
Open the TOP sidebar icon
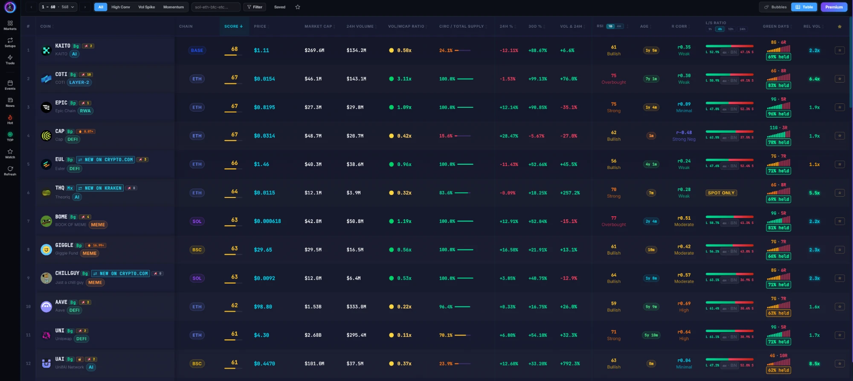click(10, 137)
